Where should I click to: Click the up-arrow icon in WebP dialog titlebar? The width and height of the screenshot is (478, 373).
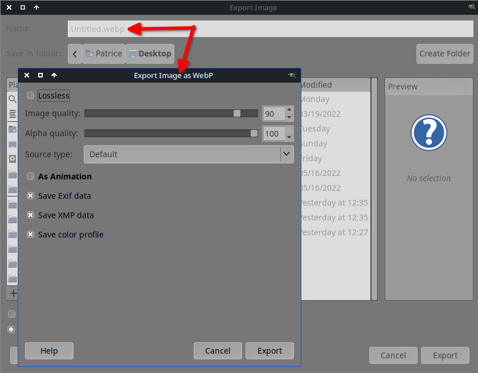(x=54, y=75)
